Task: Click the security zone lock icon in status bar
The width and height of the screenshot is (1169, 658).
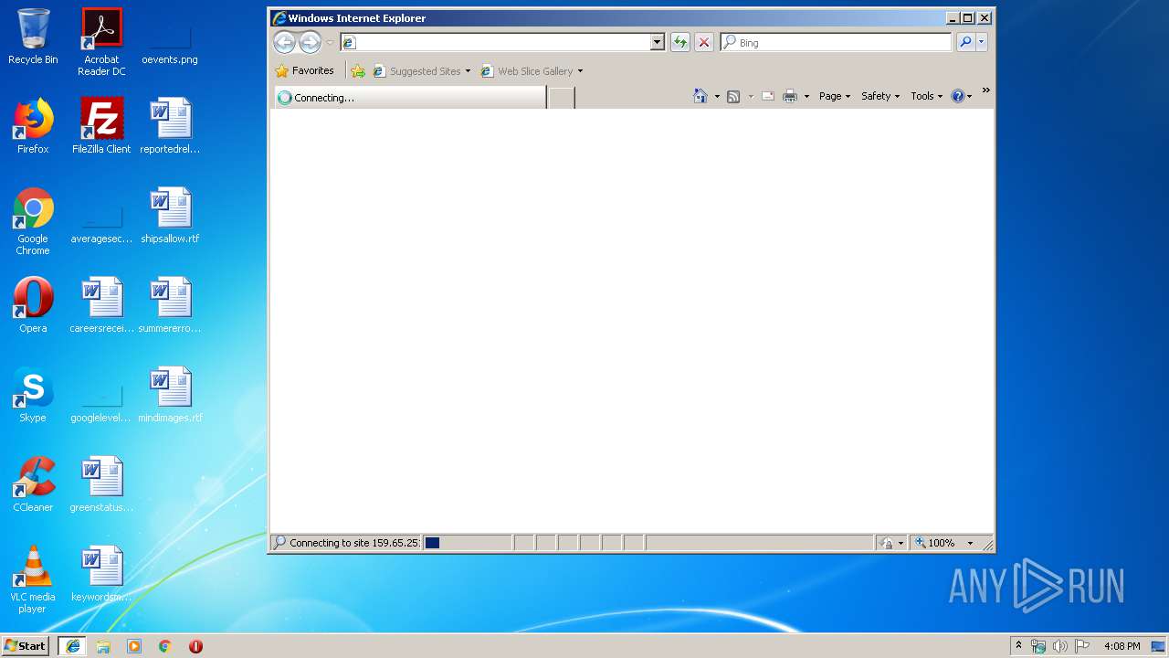Action: [886, 543]
